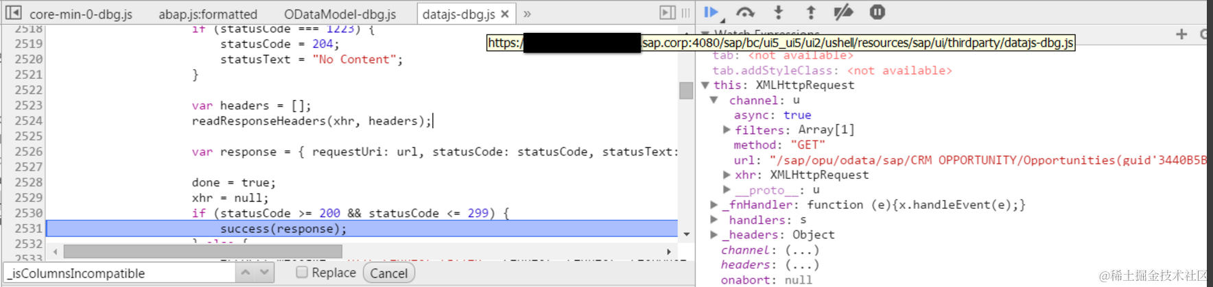The width and height of the screenshot is (1213, 287).
Task: Select the 'onabort: null' property
Action: [766, 279]
